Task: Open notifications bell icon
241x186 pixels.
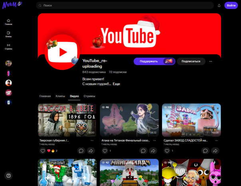Action: coord(219,6)
